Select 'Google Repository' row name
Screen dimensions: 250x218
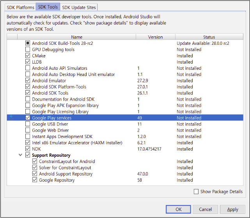tap(57, 180)
